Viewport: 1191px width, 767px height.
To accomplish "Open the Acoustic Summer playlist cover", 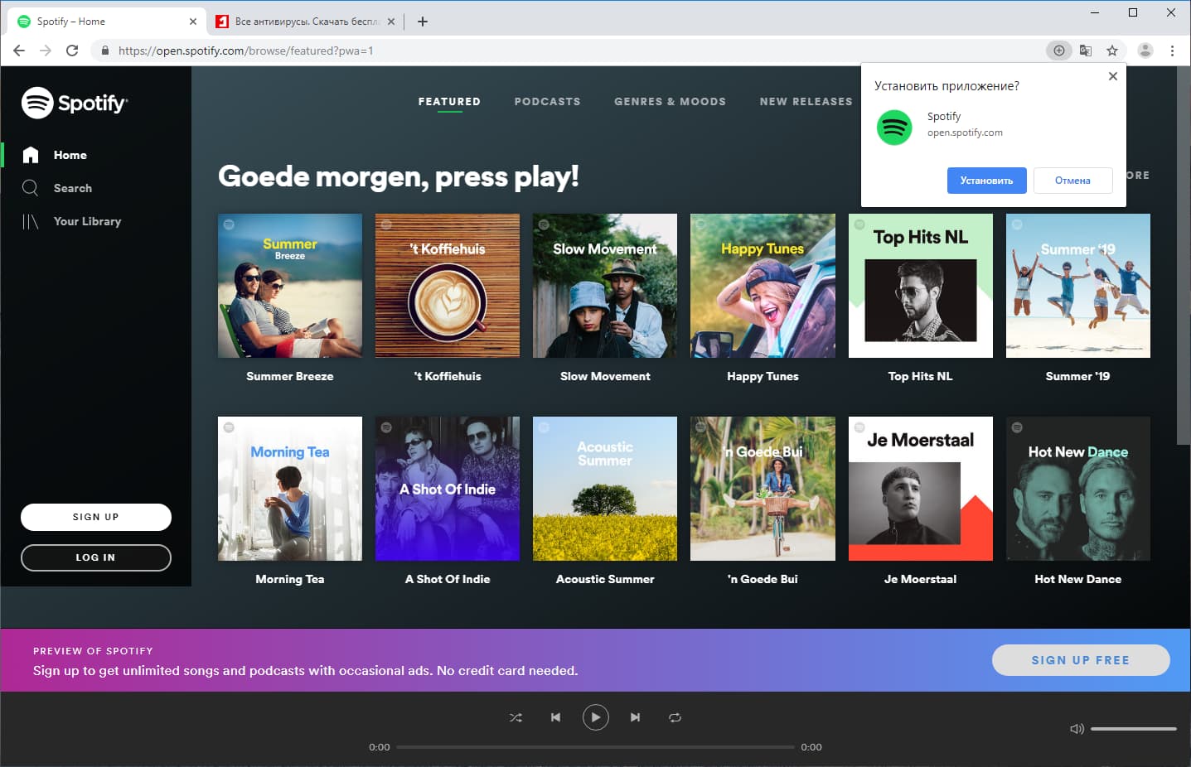I will coord(605,489).
